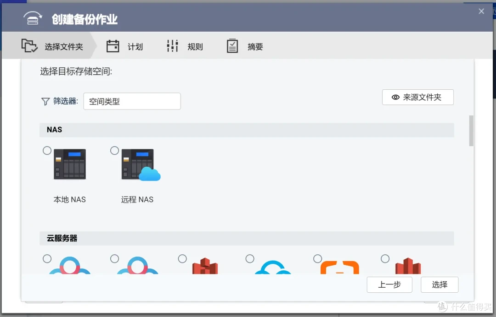496x317 pixels.
Task: Click the 远程 NAS cloud device icon
Action: pos(141,164)
